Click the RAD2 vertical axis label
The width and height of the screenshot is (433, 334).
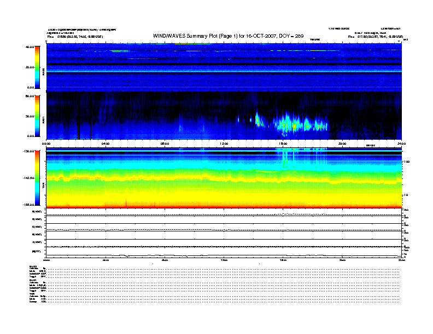pos(43,71)
